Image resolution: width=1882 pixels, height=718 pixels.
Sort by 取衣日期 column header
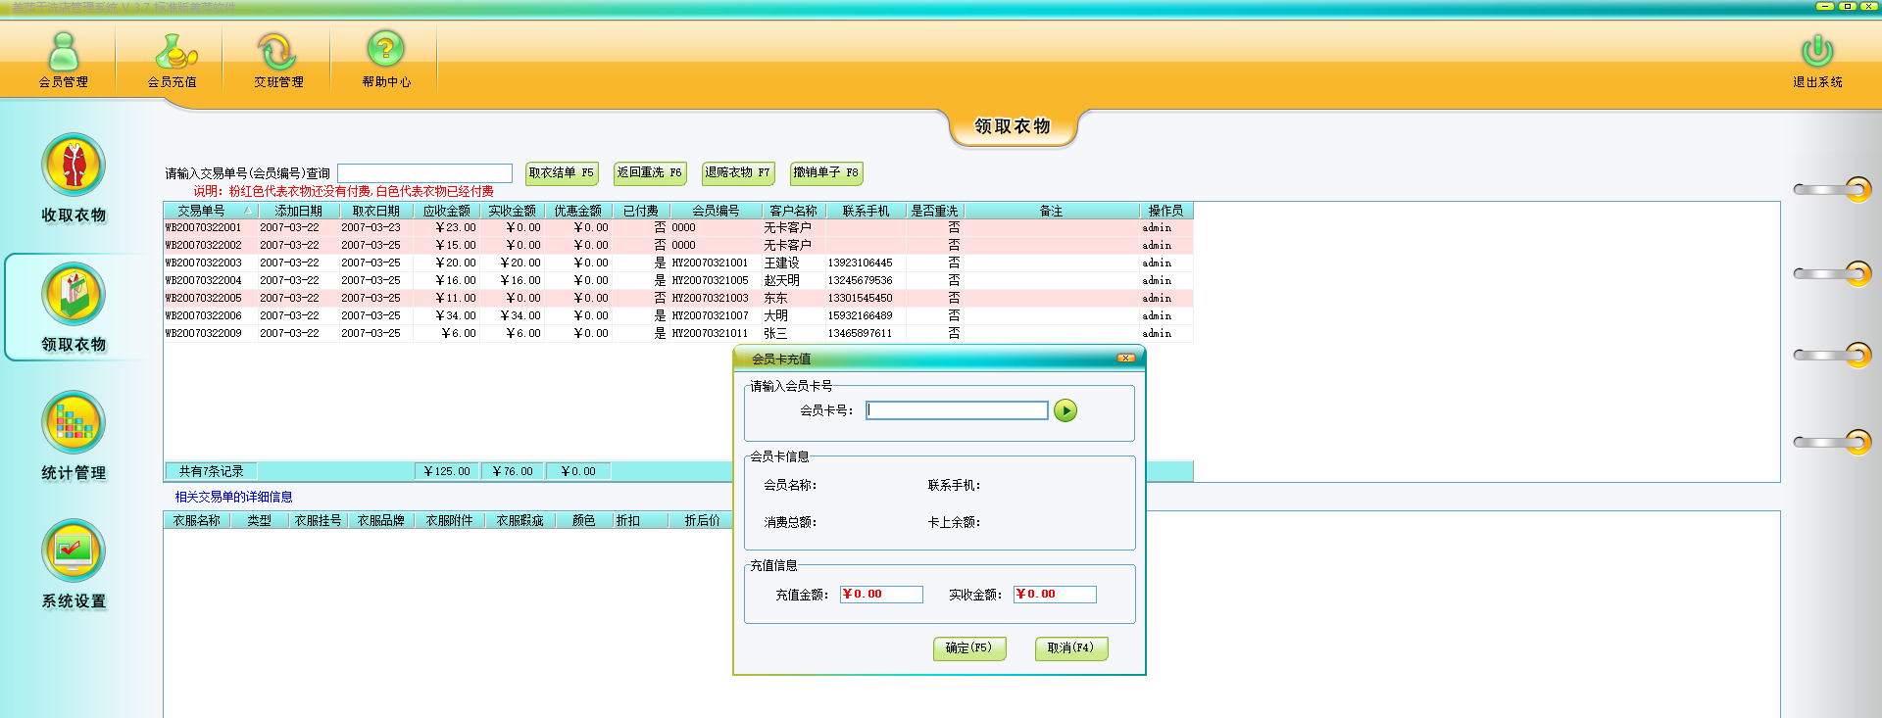point(376,211)
